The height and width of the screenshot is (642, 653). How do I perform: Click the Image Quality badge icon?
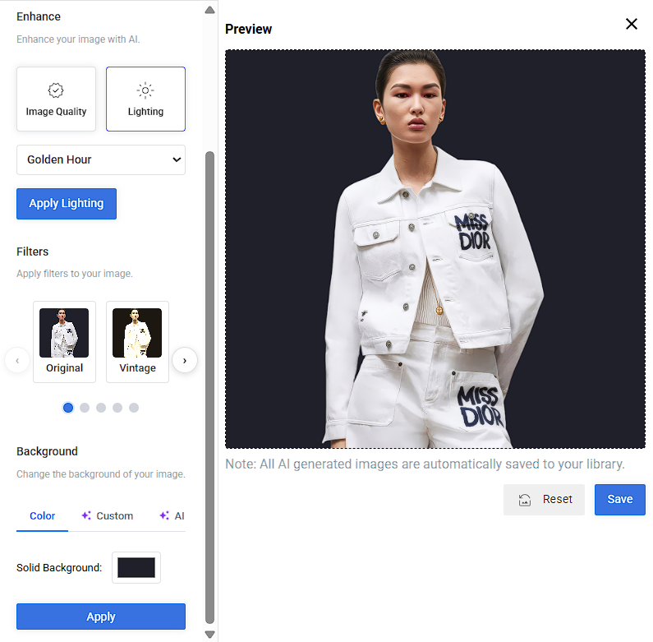(x=56, y=90)
